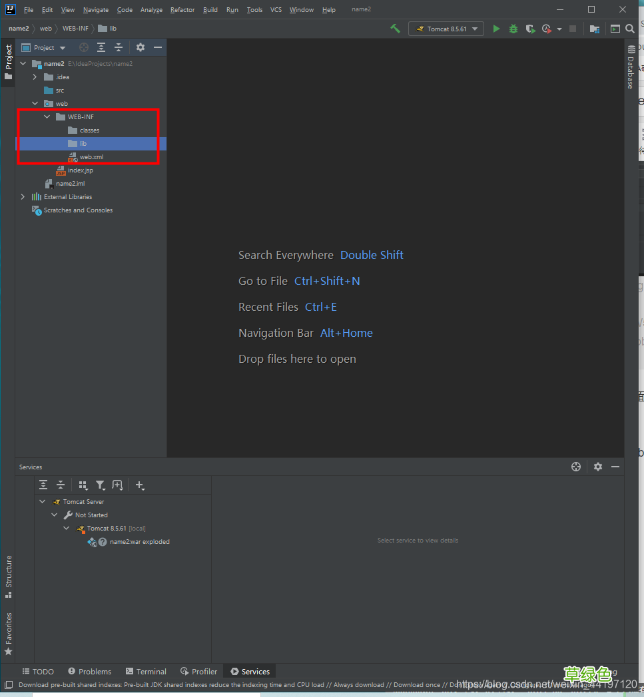Toggle the Database tool window side tab
Viewport: 644px width, 697px height.
coord(631,67)
